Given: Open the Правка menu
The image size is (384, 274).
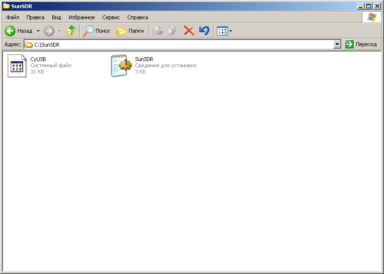Looking at the screenshot, I should [35, 17].
